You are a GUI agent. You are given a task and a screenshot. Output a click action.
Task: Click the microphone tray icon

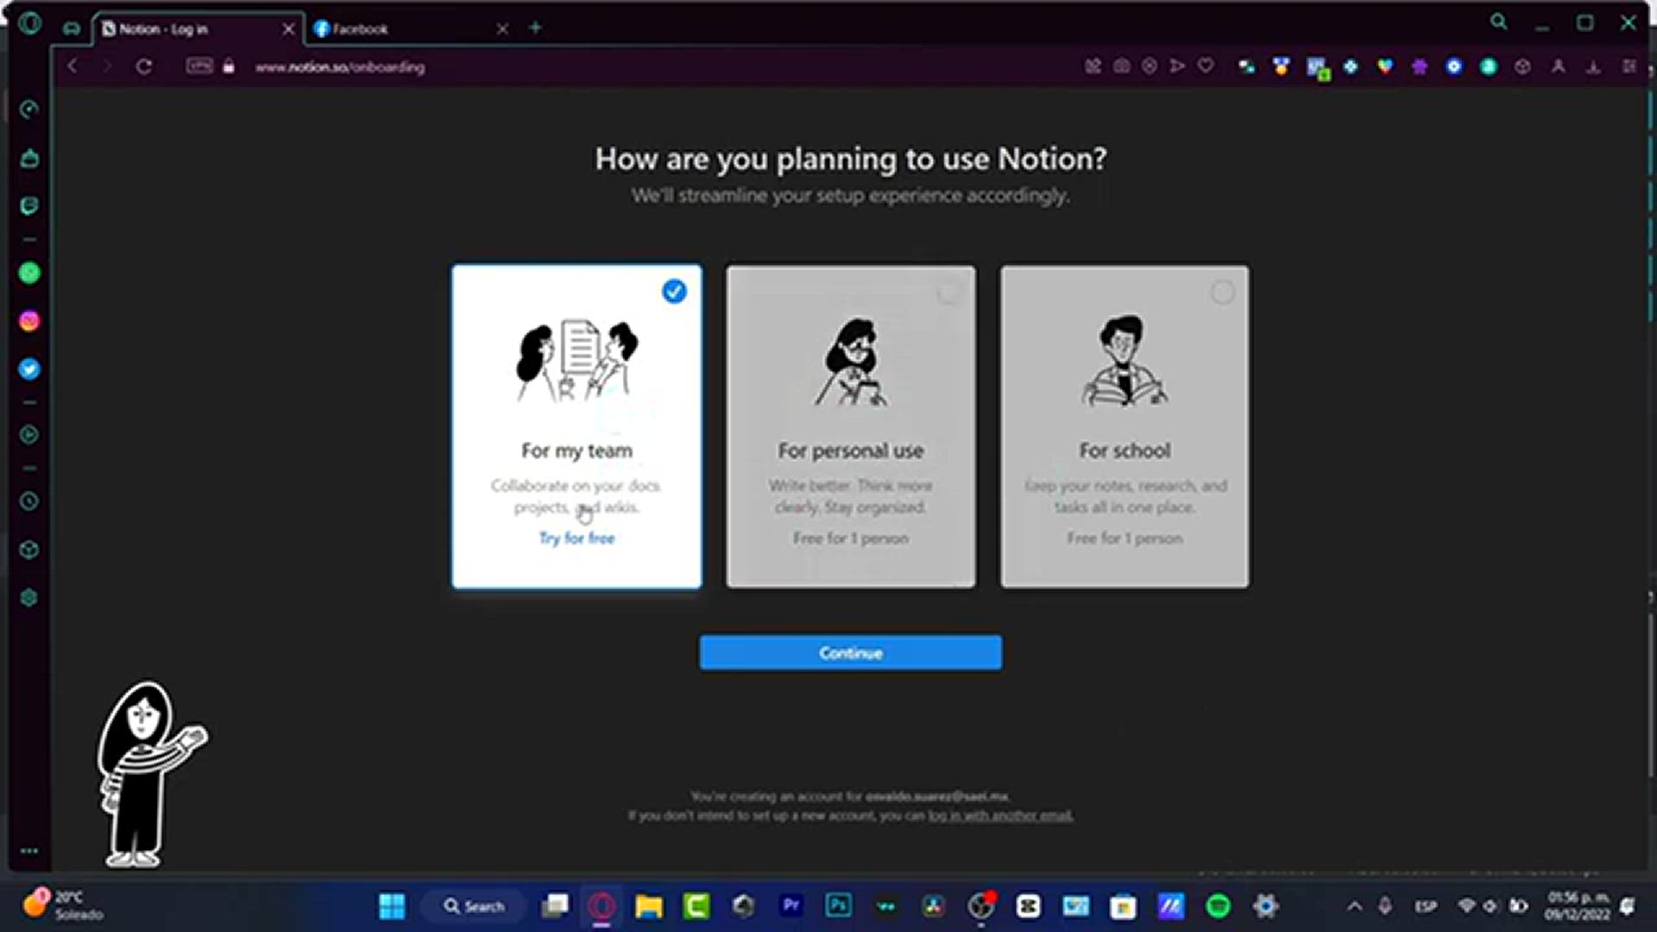tap(1385, 906)
